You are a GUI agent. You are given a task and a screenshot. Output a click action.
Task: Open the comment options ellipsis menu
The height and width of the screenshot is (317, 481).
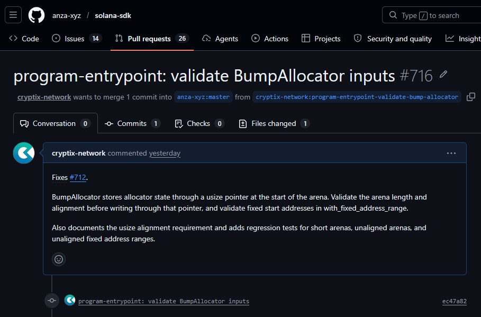point(451,153)
